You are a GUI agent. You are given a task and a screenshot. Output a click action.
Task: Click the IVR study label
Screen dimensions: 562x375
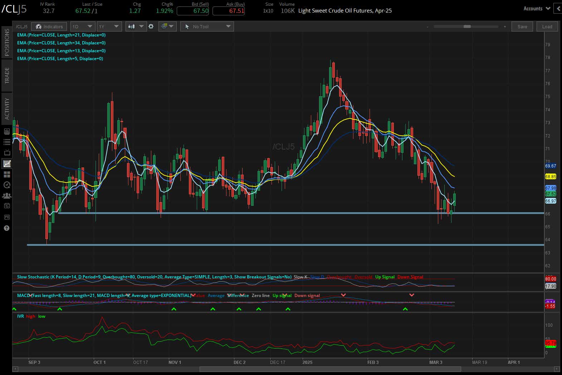click(x=20, y=316)
